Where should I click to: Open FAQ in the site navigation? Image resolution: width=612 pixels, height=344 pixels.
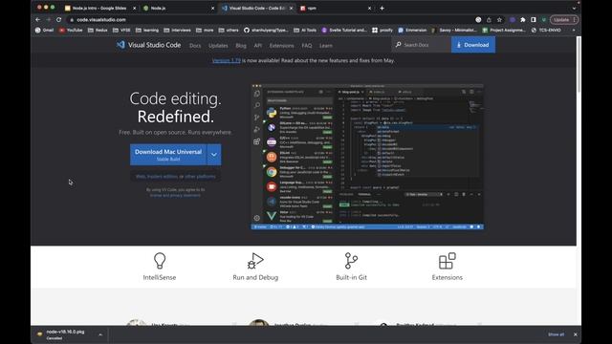point(307,46)
